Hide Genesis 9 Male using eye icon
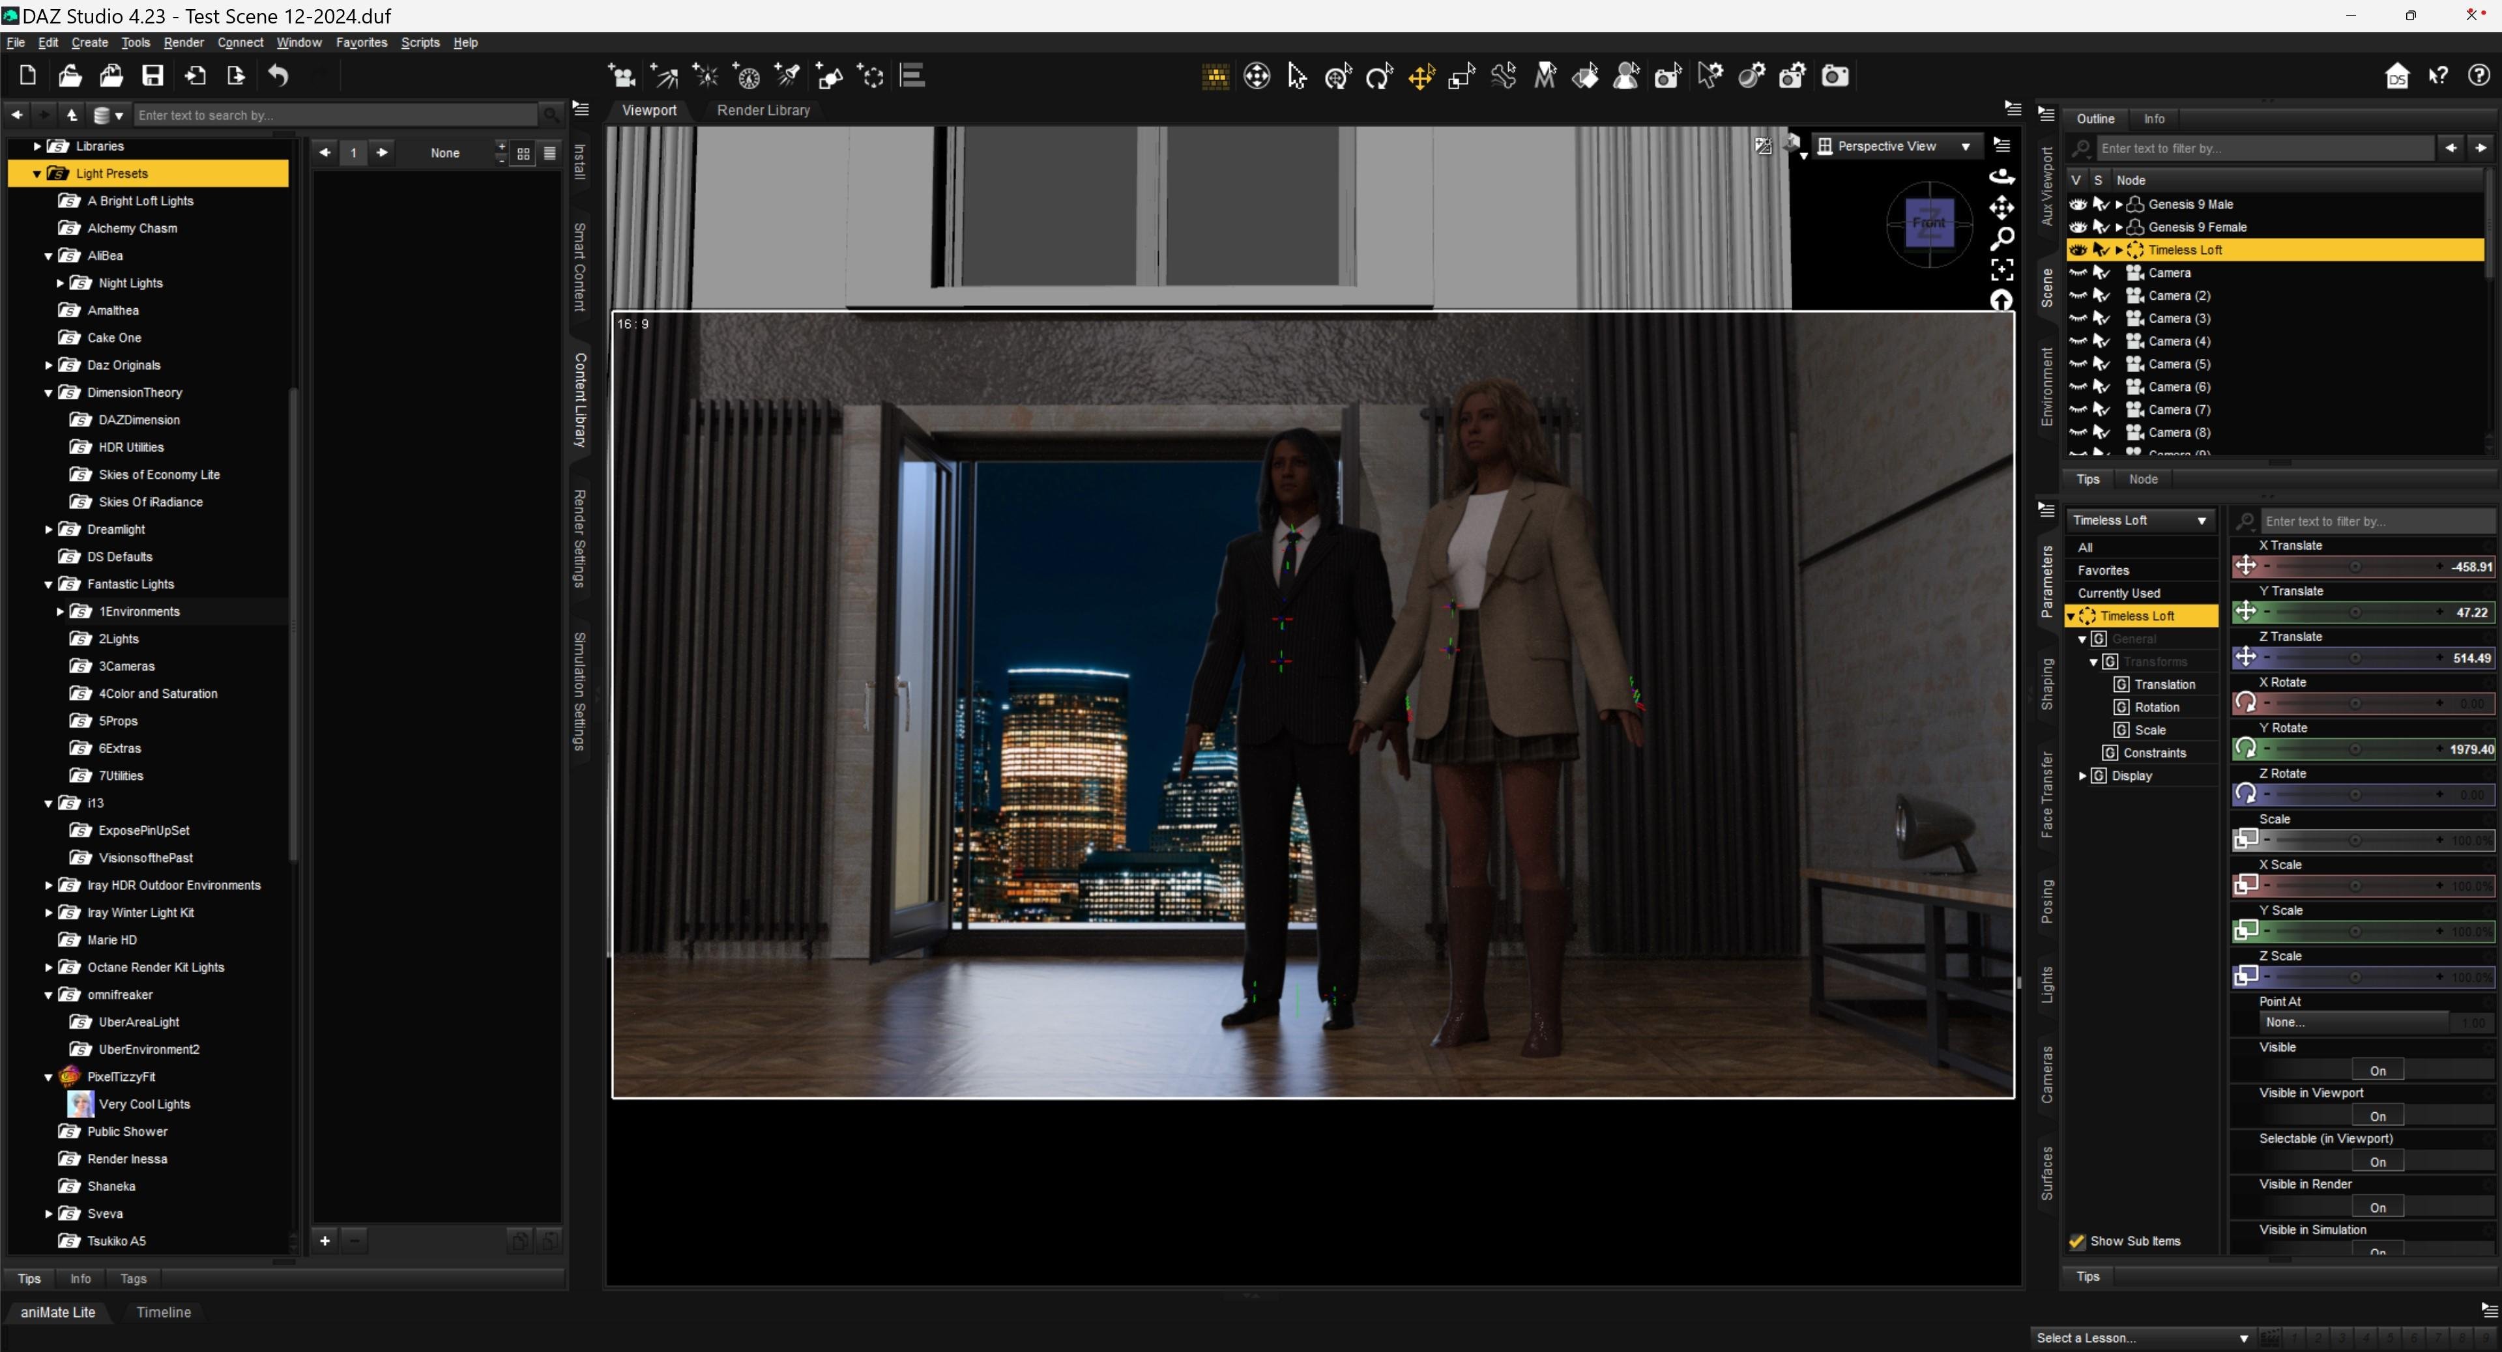 (x=2078, y=204)
